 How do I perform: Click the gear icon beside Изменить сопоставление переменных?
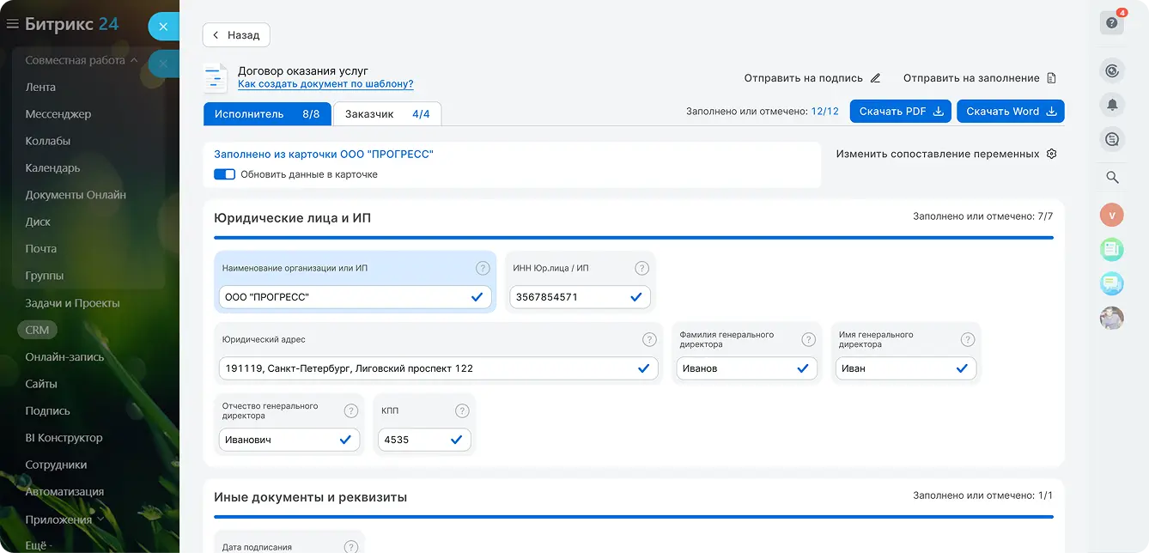pos(1051,154)
